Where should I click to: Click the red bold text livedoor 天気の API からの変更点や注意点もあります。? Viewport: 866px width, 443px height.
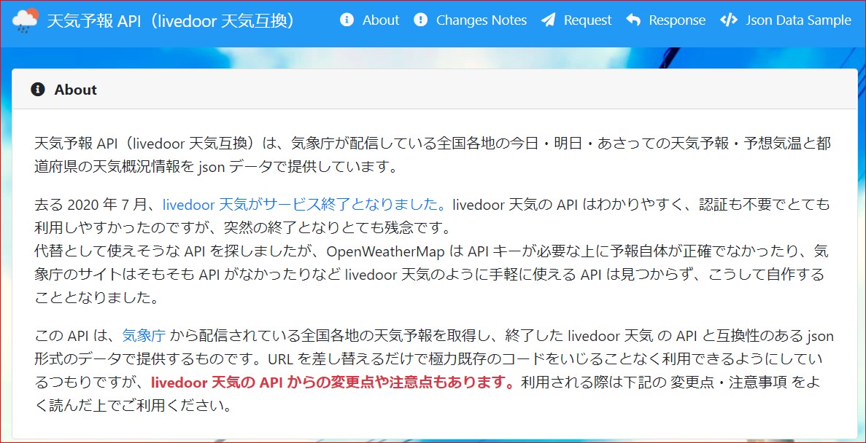[x=333, y=383]
